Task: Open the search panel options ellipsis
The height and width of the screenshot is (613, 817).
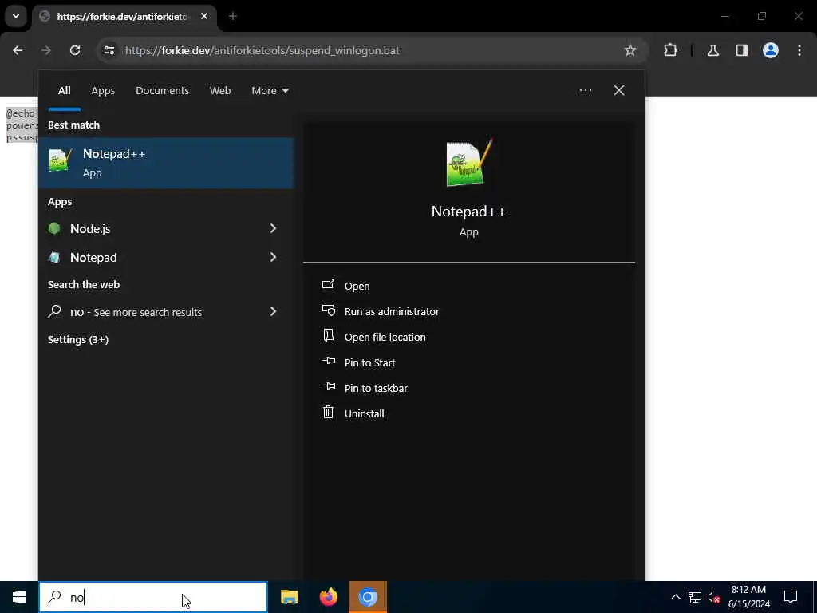Action: point(585,91)
